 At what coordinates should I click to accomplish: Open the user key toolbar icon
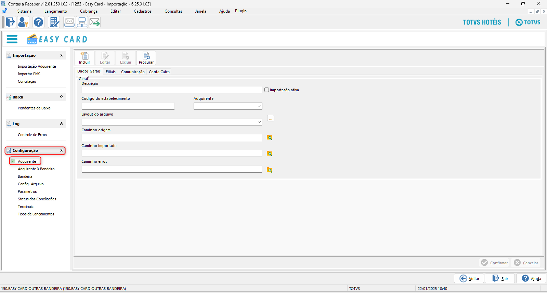click(x=23, y=22)
